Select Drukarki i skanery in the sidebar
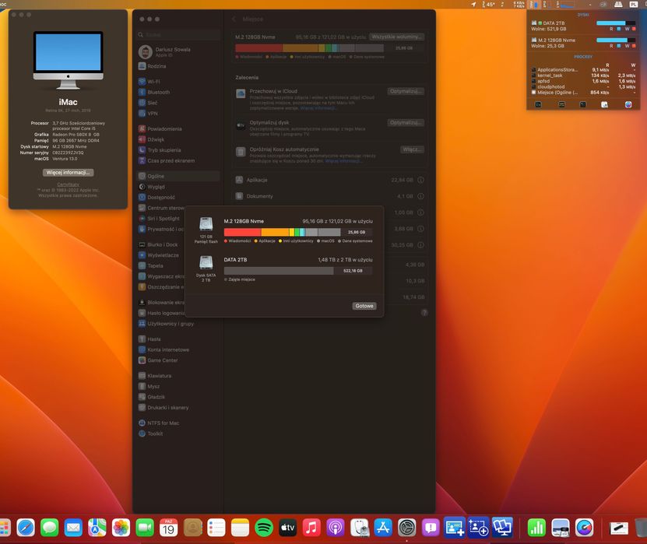The width and height of the screenshot is (647, 544). click(x=178, y=408)
